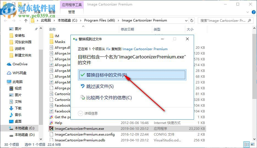Expand chevron after Program Files (x86) breadcrumb

click(x=118, y=20)
